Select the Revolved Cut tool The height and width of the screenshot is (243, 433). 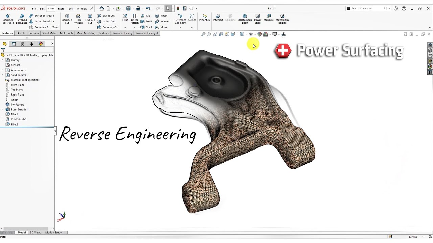[x=90, y=19]
